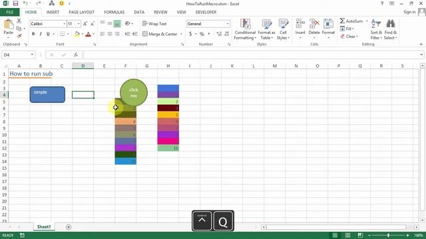Click the Format Painter brush icon
The width and height of the screenshot is (426, 239).
pos(19,35)
